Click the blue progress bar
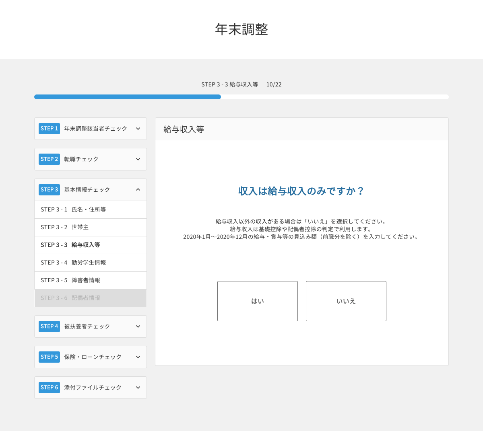Screen dimensions: 483x431 tap(128, 97)
